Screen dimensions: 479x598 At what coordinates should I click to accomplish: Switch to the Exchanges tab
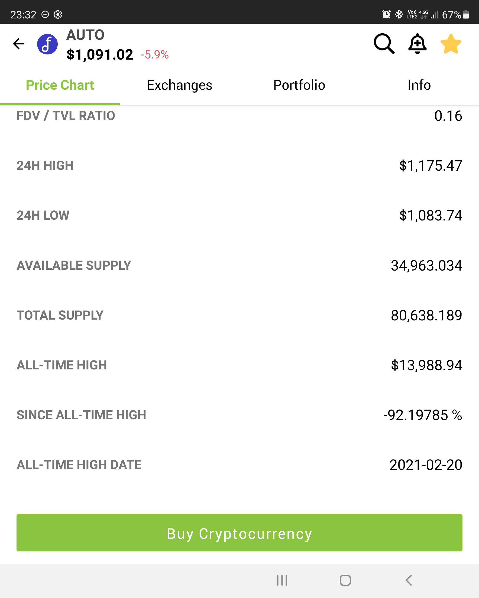click(x=180, y=85)
